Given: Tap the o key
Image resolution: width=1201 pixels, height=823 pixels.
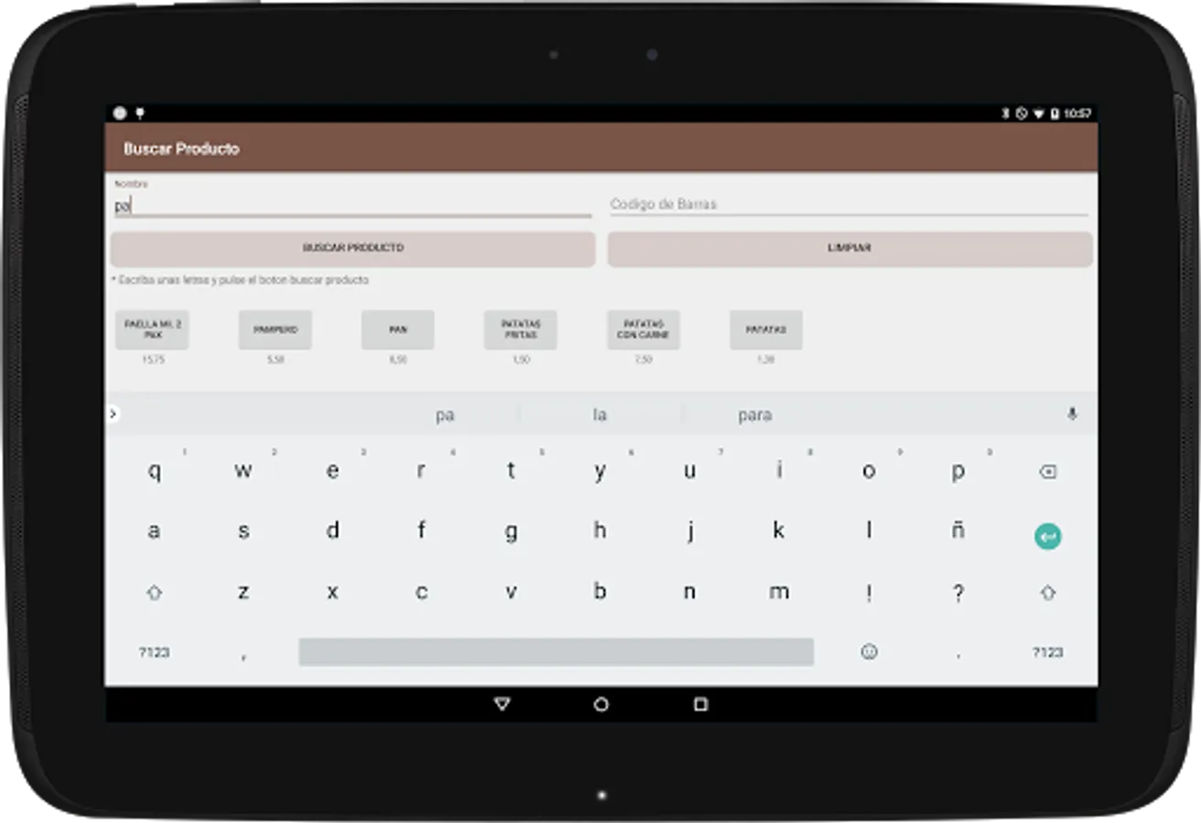Looking at the screenshot, I should coord(869,472).
